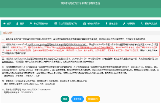Click the phone icon for 机构联系方式

142,23
